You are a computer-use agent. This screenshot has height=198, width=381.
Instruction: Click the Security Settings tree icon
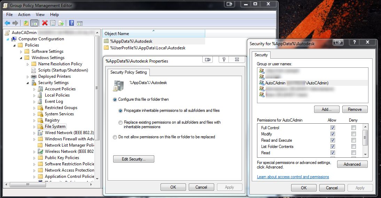coord(34,83)
